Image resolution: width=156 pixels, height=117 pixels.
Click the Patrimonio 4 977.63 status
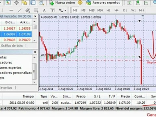click(x=34, y=108)
